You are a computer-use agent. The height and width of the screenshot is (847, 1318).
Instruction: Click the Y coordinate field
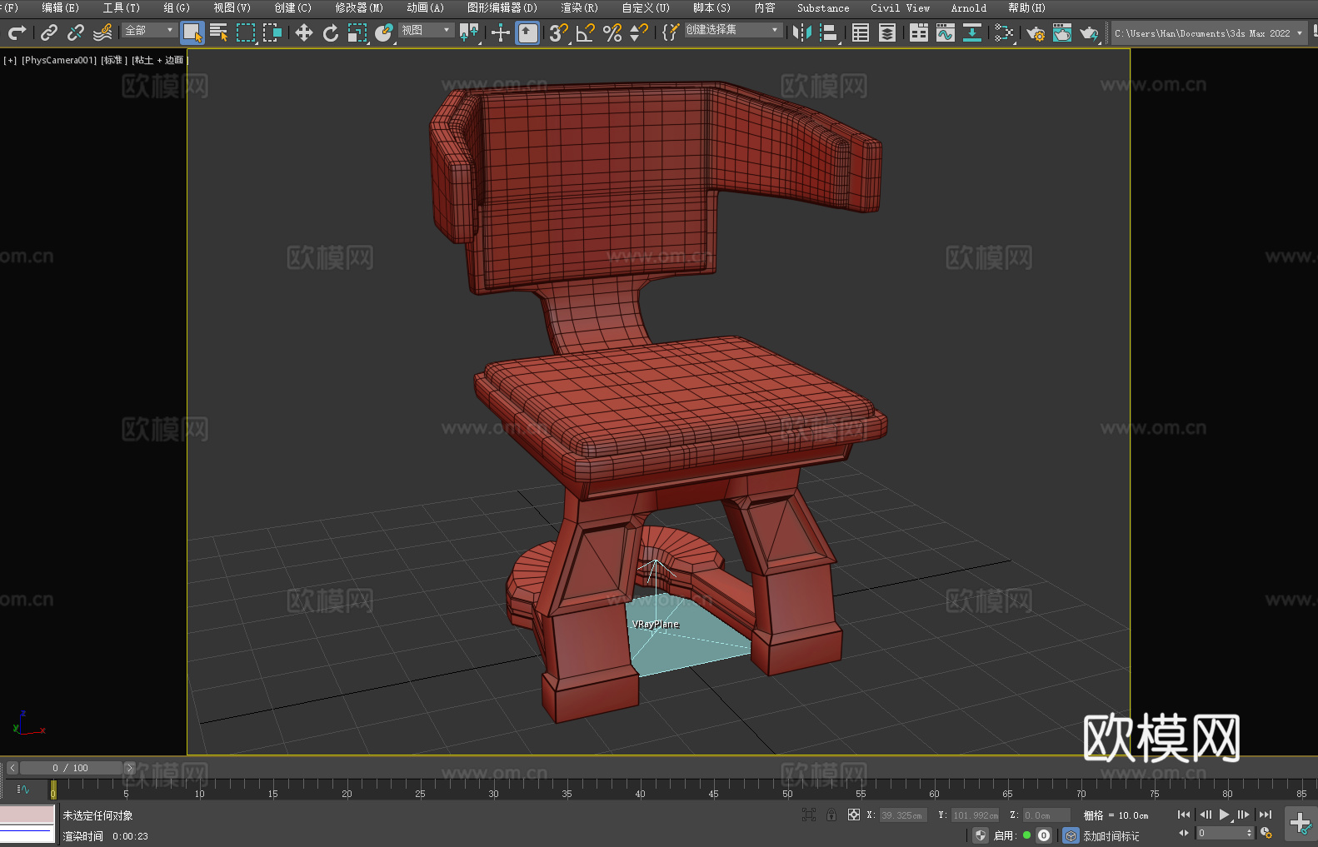[975, 815]
